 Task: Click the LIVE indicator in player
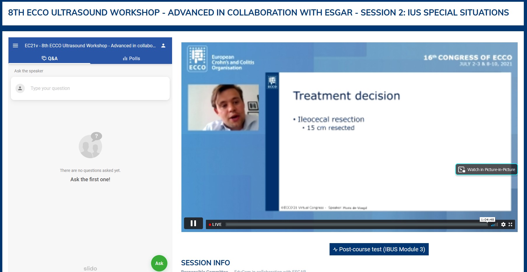click(215, 224)
